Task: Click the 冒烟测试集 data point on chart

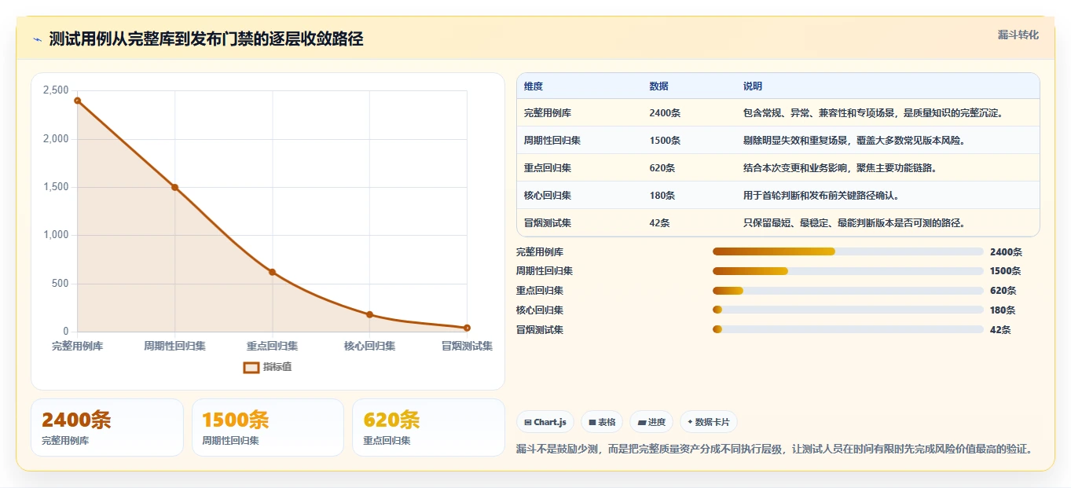Action: pyautogui.click(x=467, y=328)
